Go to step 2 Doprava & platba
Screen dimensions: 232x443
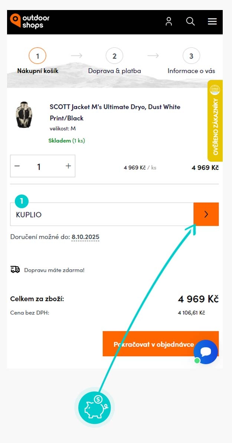114,56
